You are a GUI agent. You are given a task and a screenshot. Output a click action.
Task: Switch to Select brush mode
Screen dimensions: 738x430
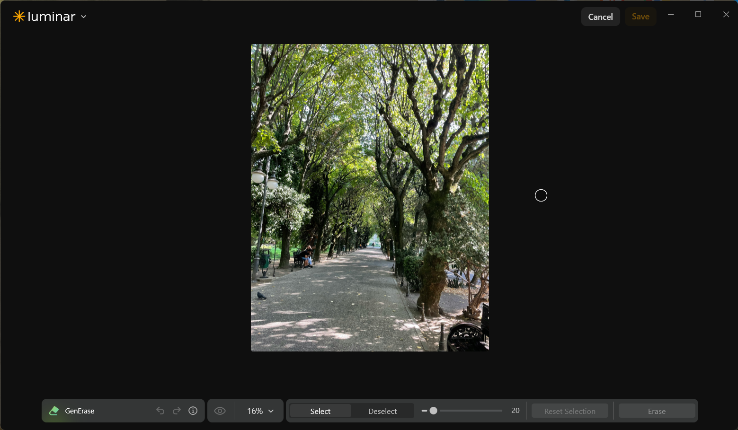point(320,411)
